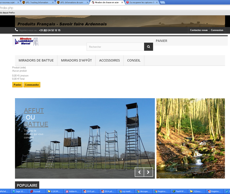Viewport: 230px width, 194px height.
Task: Click the 'Produit (vide)' cart text
Action: [x=19, y=68]
